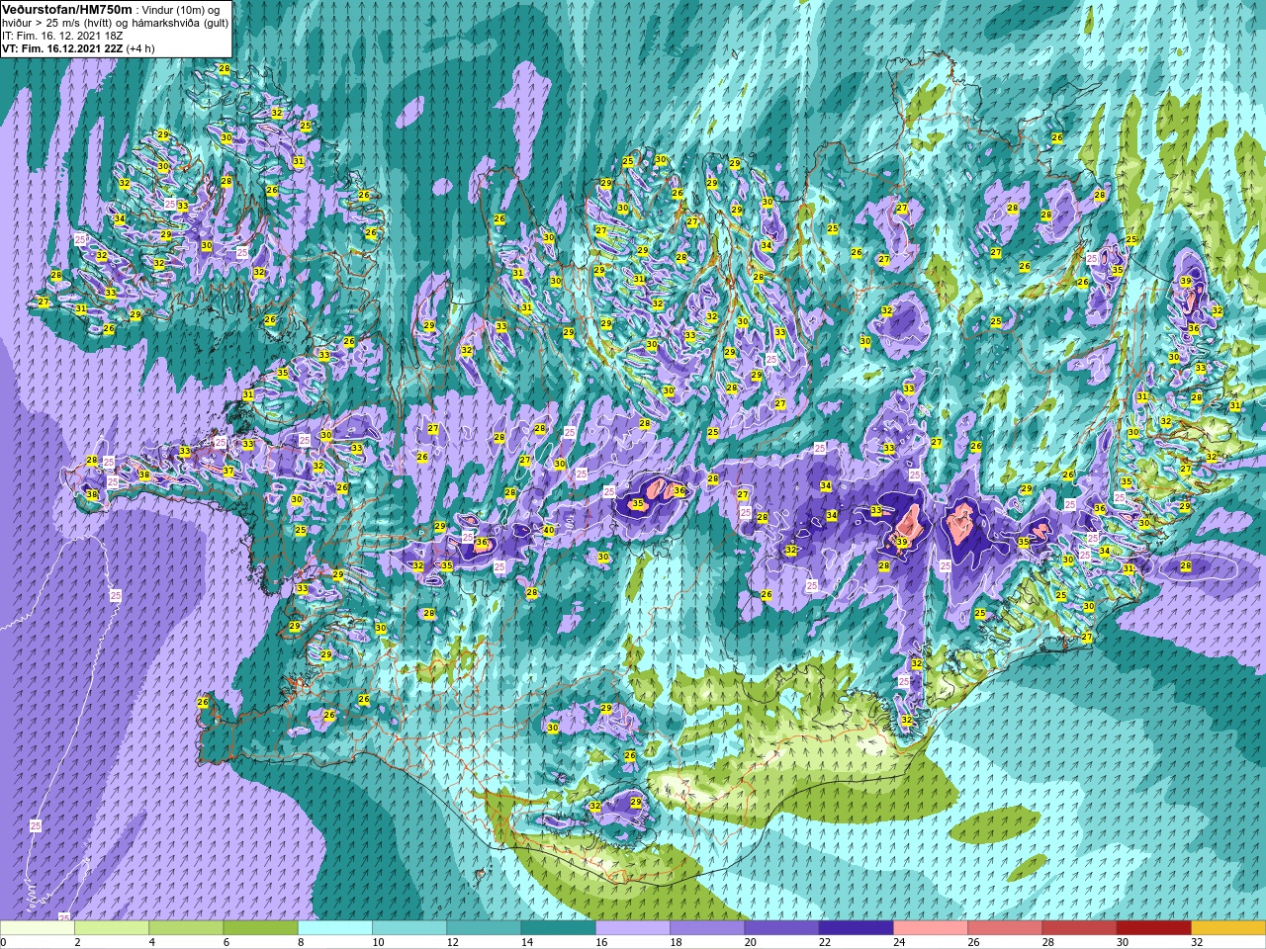Click the orange-yellow 32+ m/s legend swatch
Viewport: 1266px width, 949px height.
click(1229, 928)
